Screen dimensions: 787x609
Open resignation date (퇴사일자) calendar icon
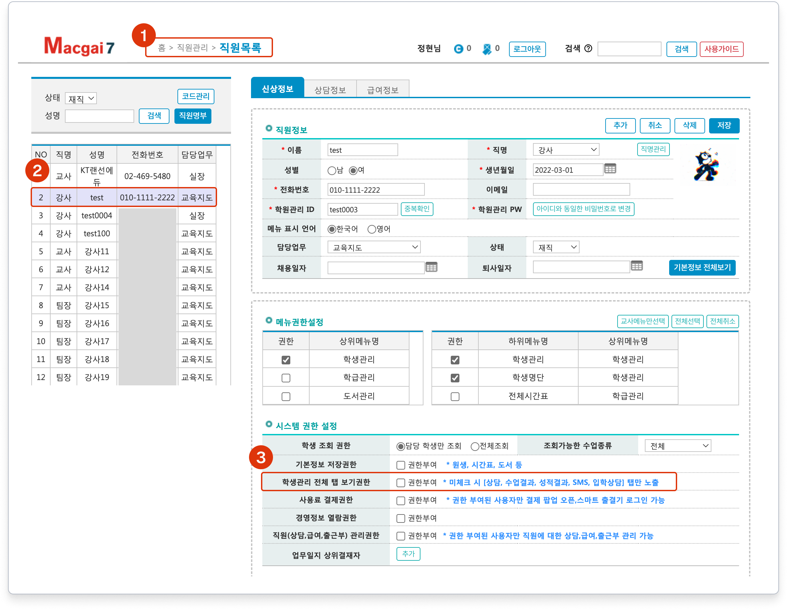pyautogui.click(x=637, y=266)
